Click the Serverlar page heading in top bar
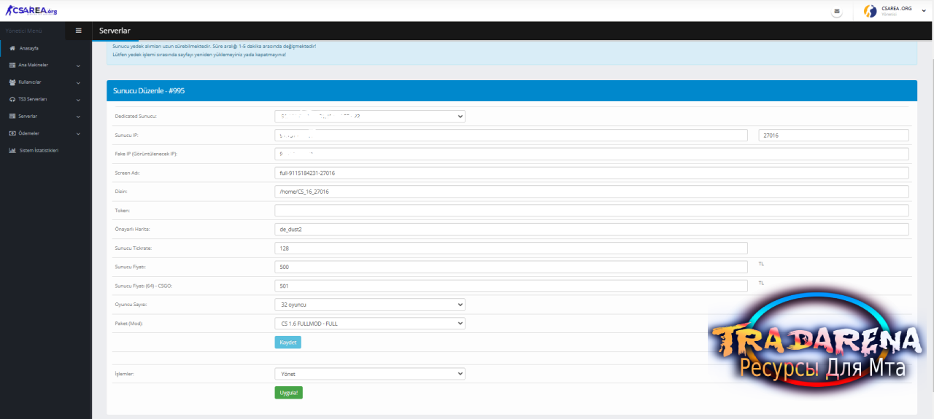 point(115,31)
